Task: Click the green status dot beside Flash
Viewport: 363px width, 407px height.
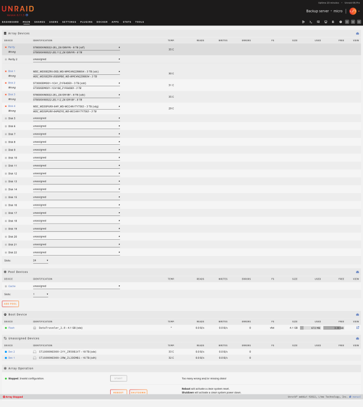Action: (x=6, y=328)
